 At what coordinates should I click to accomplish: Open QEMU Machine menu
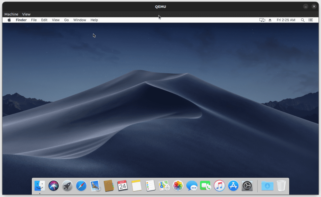pyautogui.click(x=11, y=14)
